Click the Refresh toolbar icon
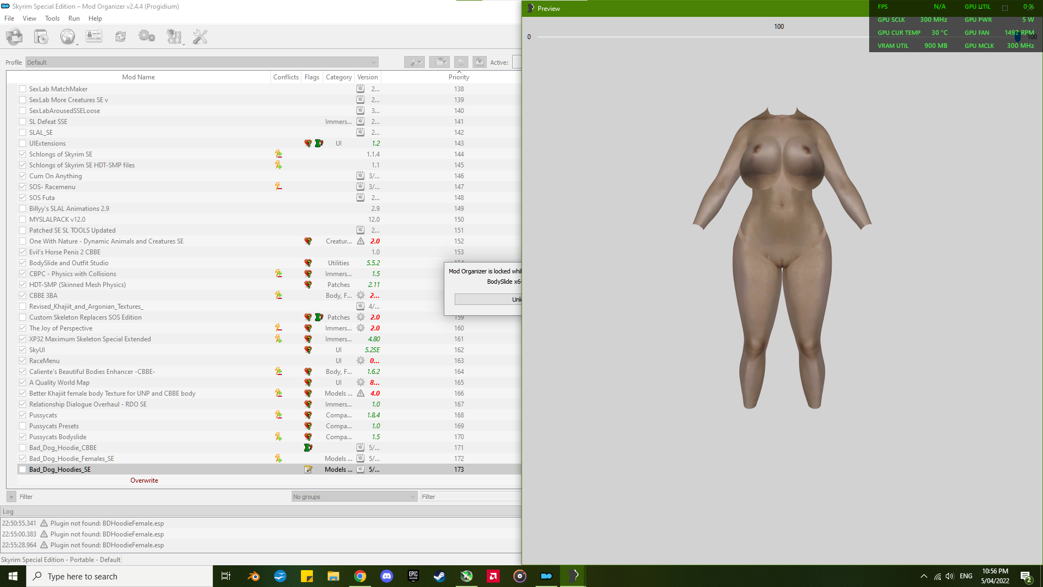Image resolution: width=1043 pixels, height=587 pixels. 121,36
